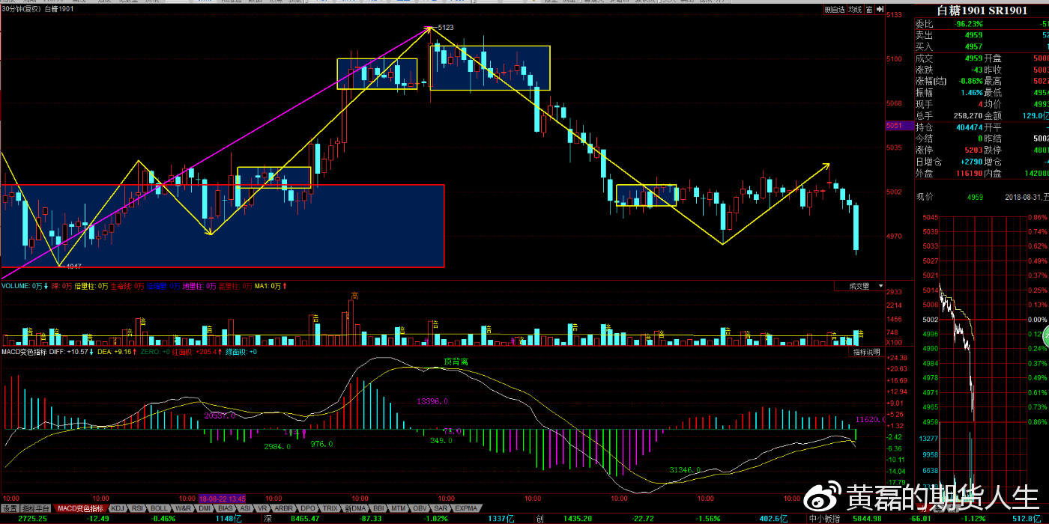Toggle the 均线 moving average button
This screenshot has height=524, width=1049.
pos(855,10)
